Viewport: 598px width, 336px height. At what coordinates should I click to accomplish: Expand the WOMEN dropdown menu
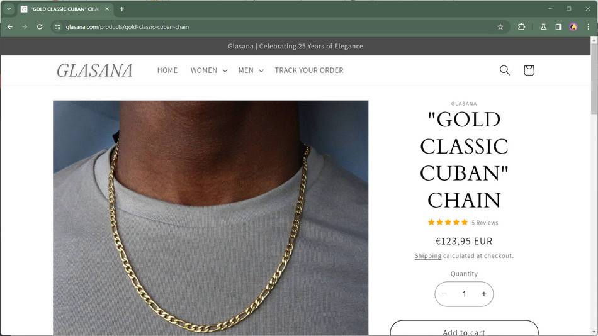click(208, 70)
